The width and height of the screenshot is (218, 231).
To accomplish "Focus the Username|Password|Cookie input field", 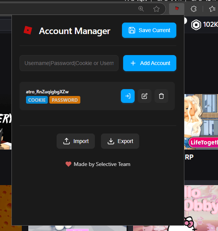I will point(69,63).
